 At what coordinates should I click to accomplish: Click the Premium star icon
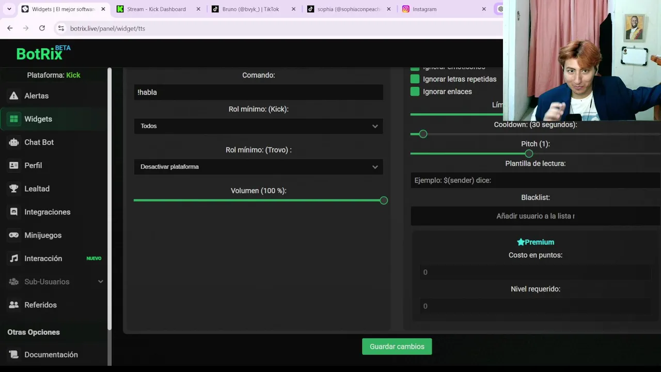point(521,242)
